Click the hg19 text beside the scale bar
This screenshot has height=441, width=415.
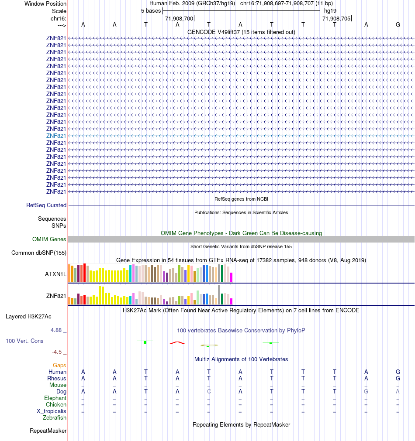pyautogui.click(x=330, y=11)
